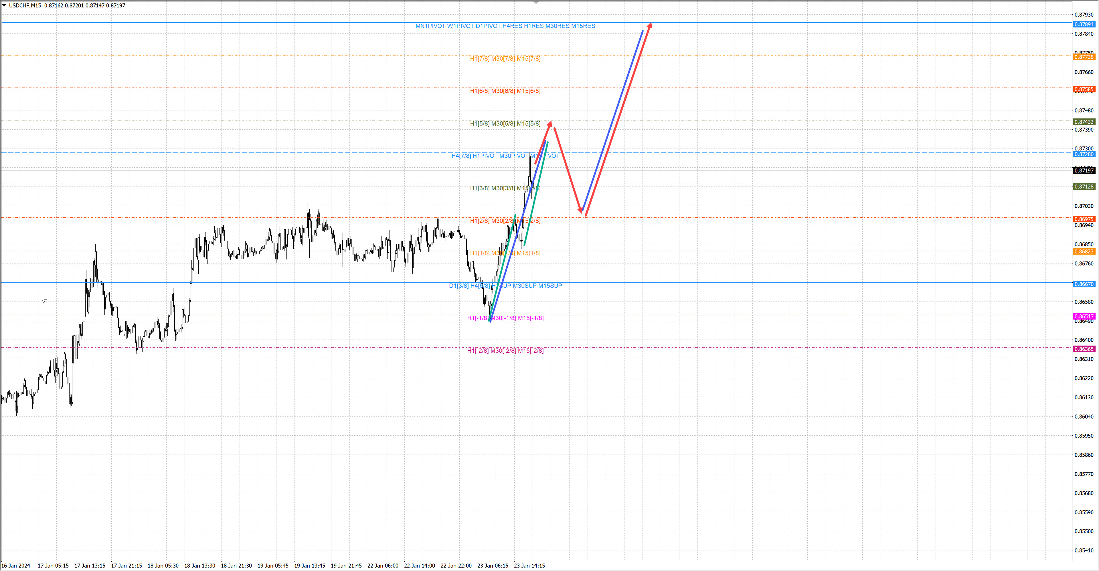1099x571 pixels.
Task: Click the gray chart shift triangle marker
Action: [x=536, y=3]
